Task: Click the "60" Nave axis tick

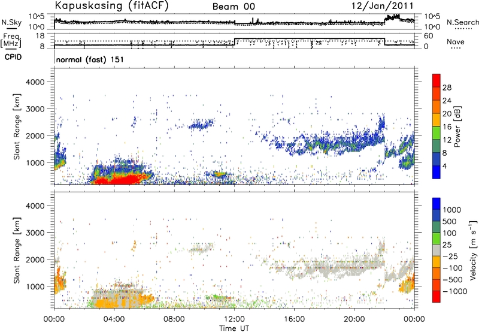Action: 429,36
